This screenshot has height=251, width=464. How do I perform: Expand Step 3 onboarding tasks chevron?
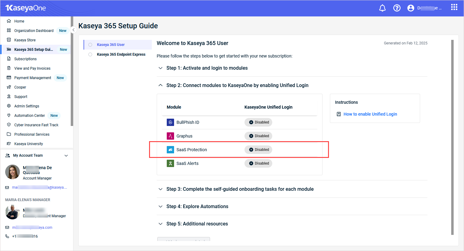(x=160, y=189)
